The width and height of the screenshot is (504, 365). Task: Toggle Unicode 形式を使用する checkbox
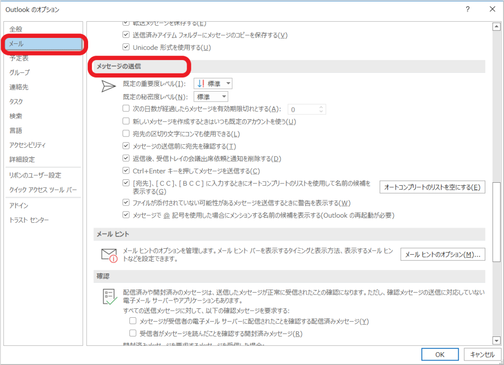(126, 47)
